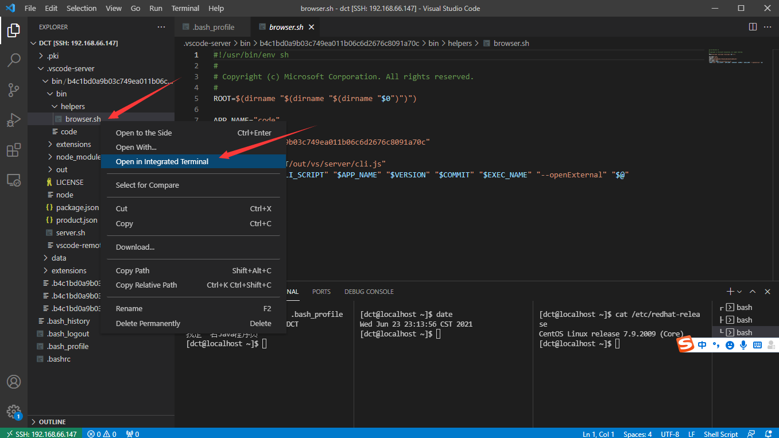Click the forwarded ports indicator in status bar
This screenshot has height=438, width=779.
tap(133, 434)
